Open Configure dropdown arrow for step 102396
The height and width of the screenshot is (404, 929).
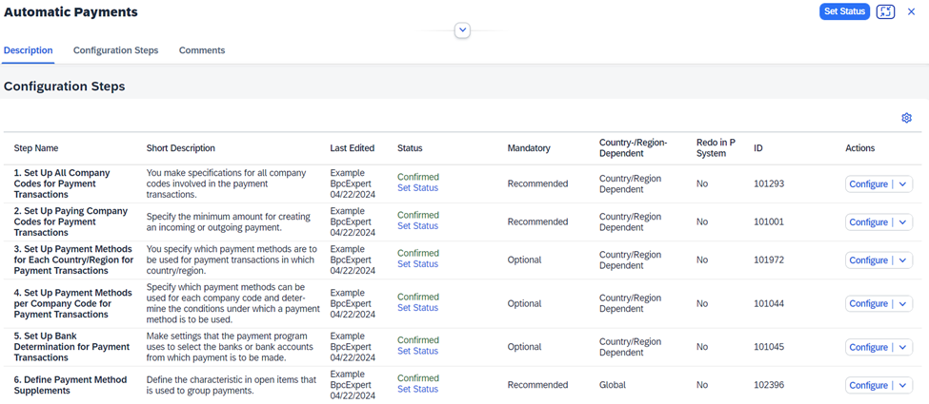[x=902, y=385]
